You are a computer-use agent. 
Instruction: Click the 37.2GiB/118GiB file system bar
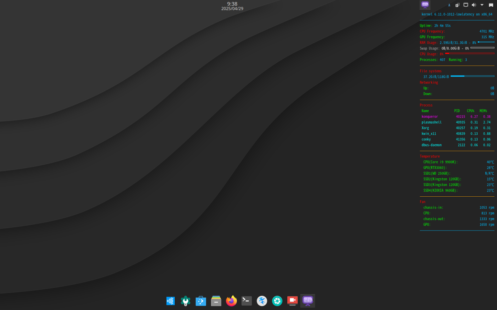pos(472,76)
